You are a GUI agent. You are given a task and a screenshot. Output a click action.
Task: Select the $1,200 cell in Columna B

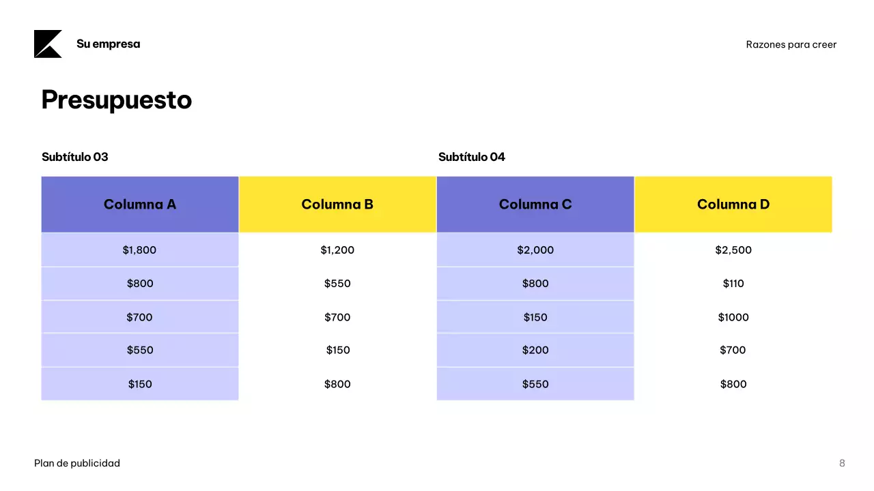tap(337, 250)
